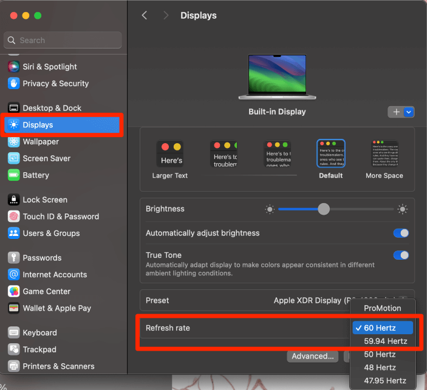Open Game Center icon
This screenshot has height=390, width=427.
tap(13, 291)
